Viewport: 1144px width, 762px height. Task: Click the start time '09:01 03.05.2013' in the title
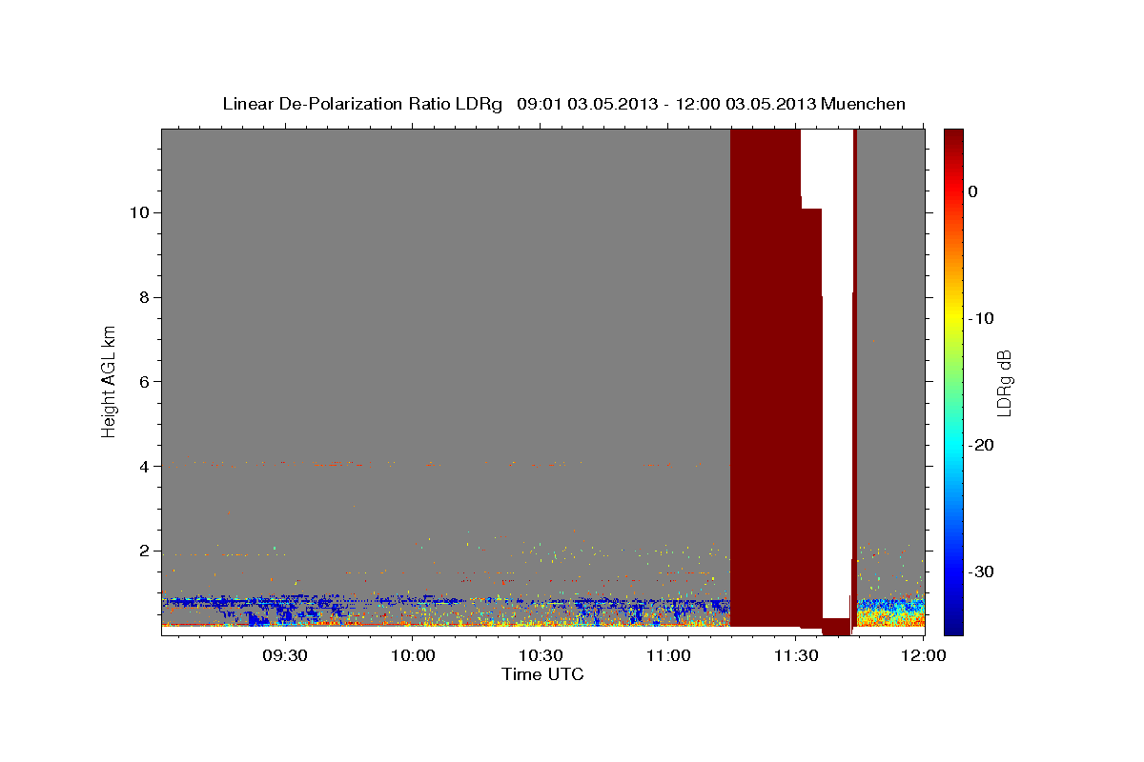(x=587, y=104)
